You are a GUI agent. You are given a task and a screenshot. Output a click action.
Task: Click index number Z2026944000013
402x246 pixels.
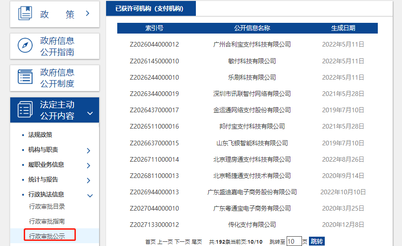154,192
